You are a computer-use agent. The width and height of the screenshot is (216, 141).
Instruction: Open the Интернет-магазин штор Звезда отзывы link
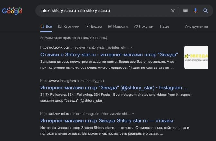click(107, 121)
